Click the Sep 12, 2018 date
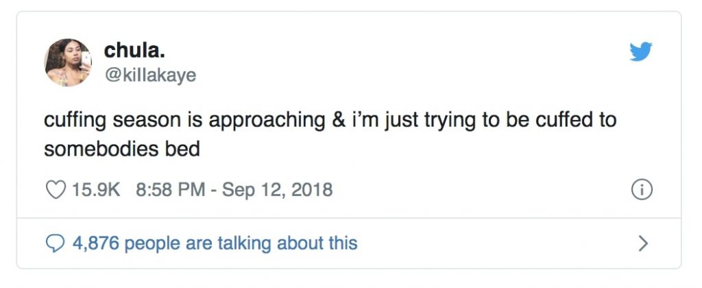Image resolution: width=702 pixels, height=288 pixels. [277, 189]
